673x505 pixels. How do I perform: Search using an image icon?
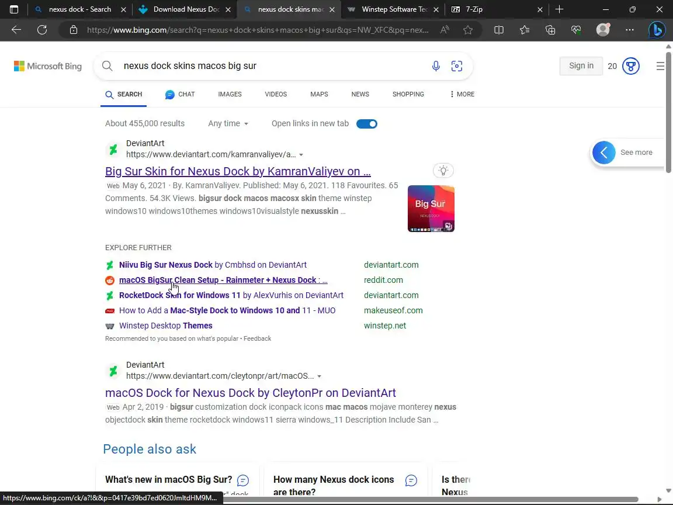tap(457, 65)
